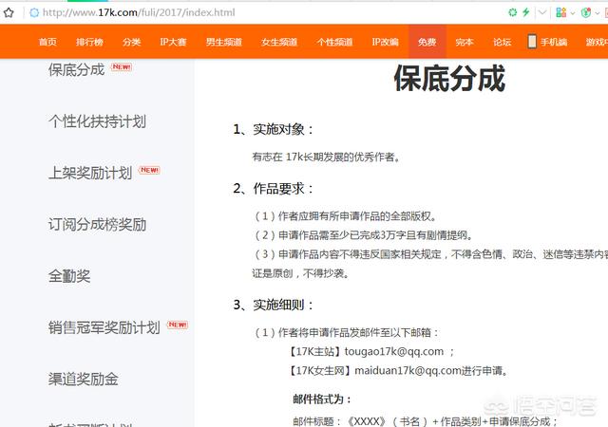The image size is (608, 427).
Task: Click the green refresh circle icon
Action: click(513, 12)
